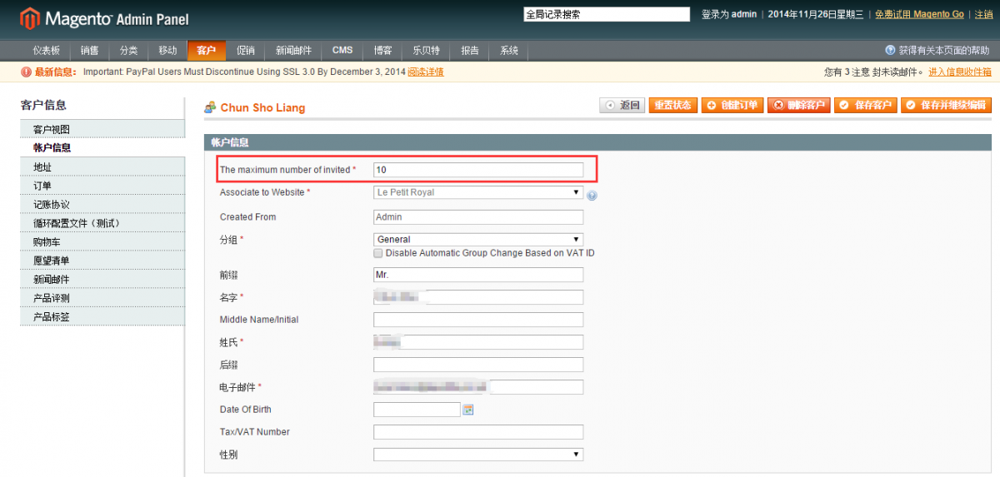The height and width of the screenshot is (477, 1000).
Task: Open the Associate to Website dropdown
Action: (478, 192)
